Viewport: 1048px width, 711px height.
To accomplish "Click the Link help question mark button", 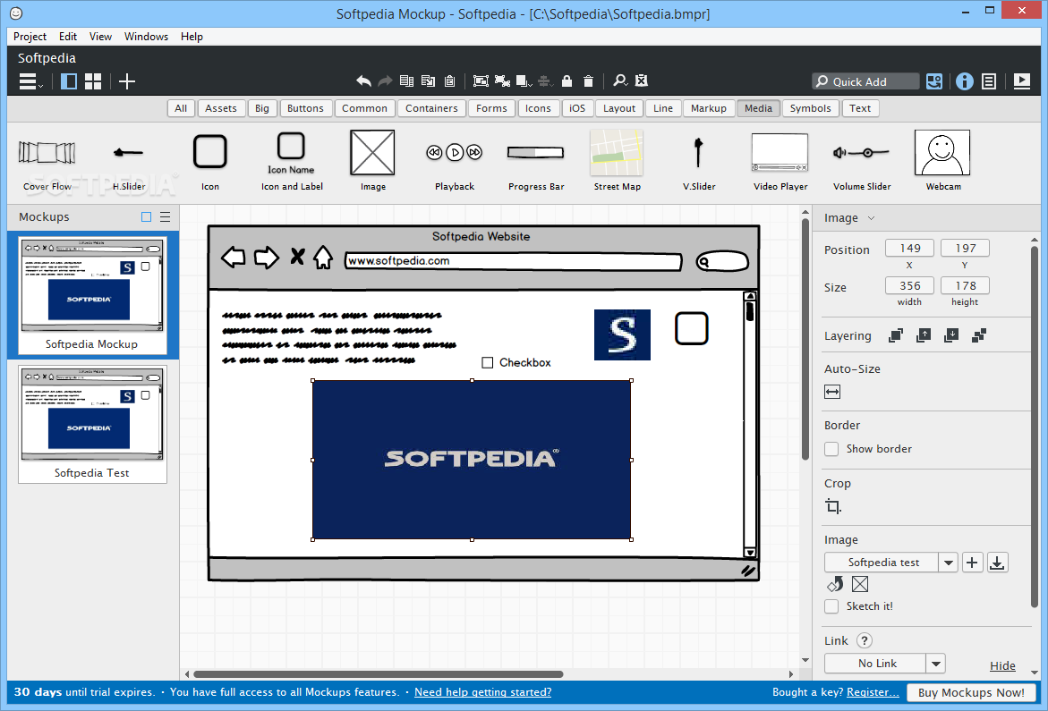I will click(865, 641).
